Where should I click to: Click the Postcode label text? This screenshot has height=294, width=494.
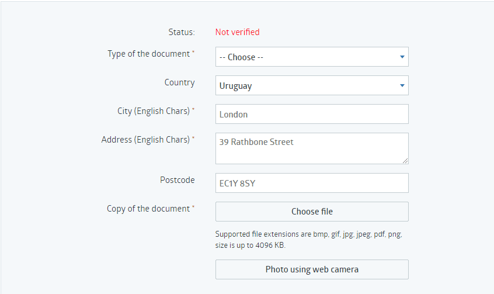tap(178, 180)
